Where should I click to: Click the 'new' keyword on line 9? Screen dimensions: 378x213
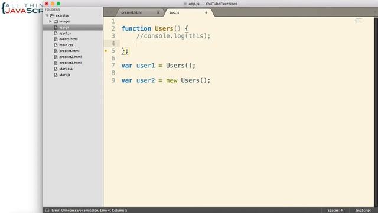[172, 80]
